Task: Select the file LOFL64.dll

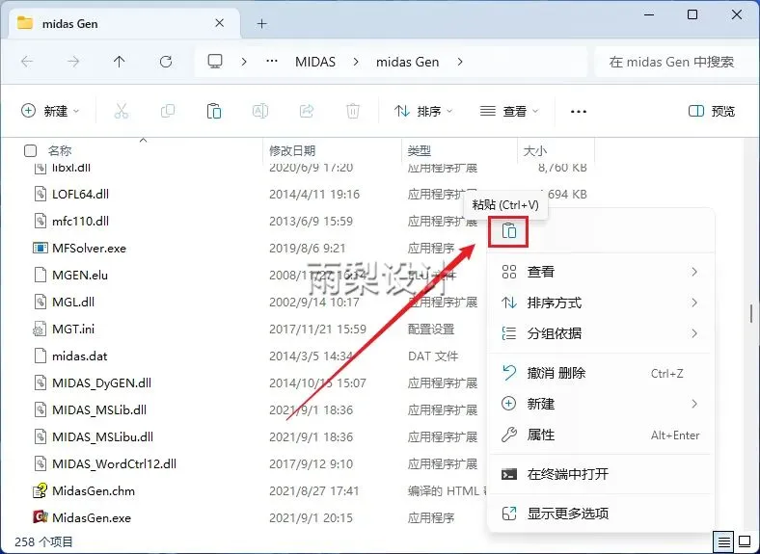Action: pos(80,195)
